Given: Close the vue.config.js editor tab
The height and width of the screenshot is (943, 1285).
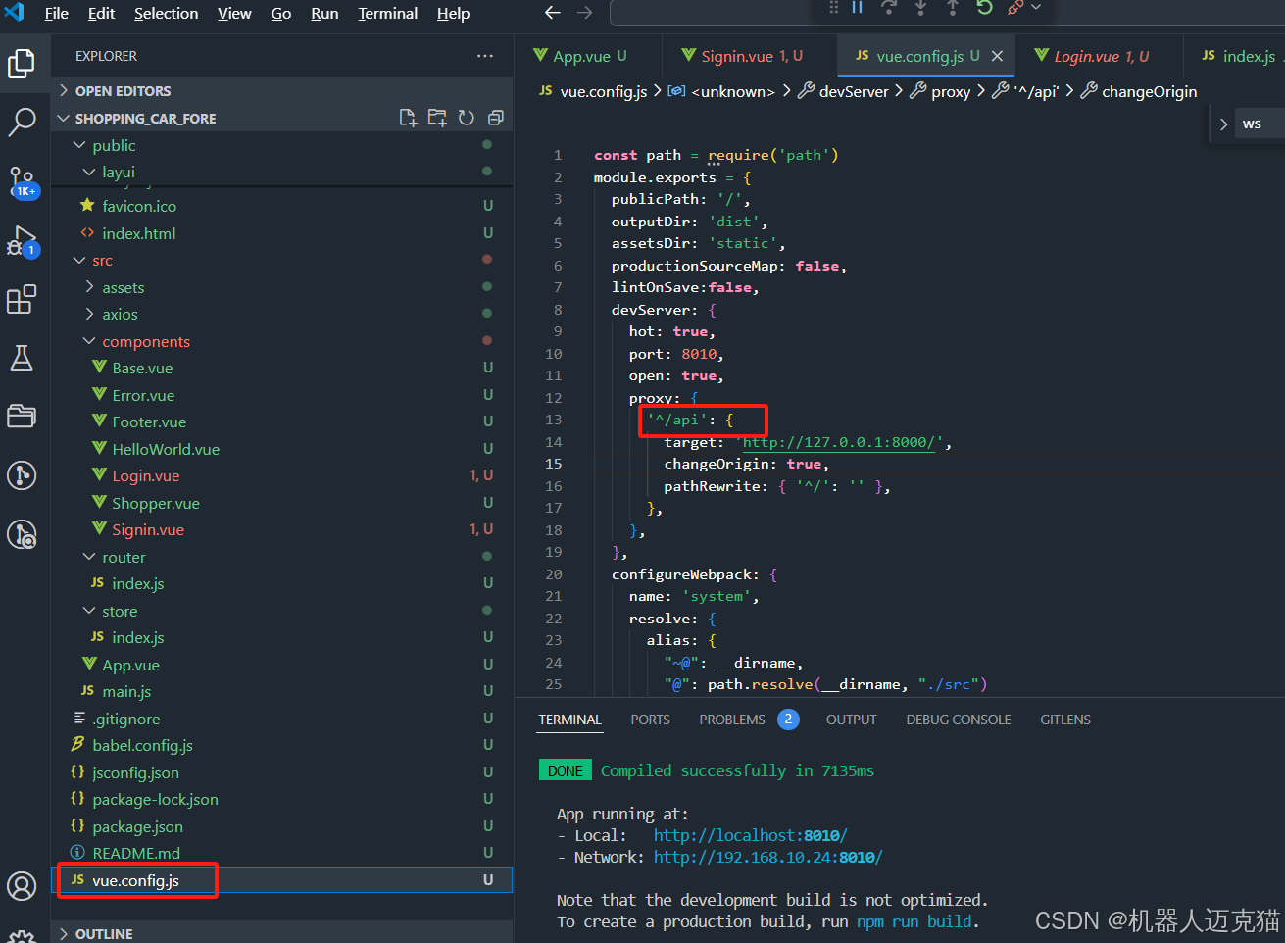Looking at the screenshot, I should (x=997, y=56).
